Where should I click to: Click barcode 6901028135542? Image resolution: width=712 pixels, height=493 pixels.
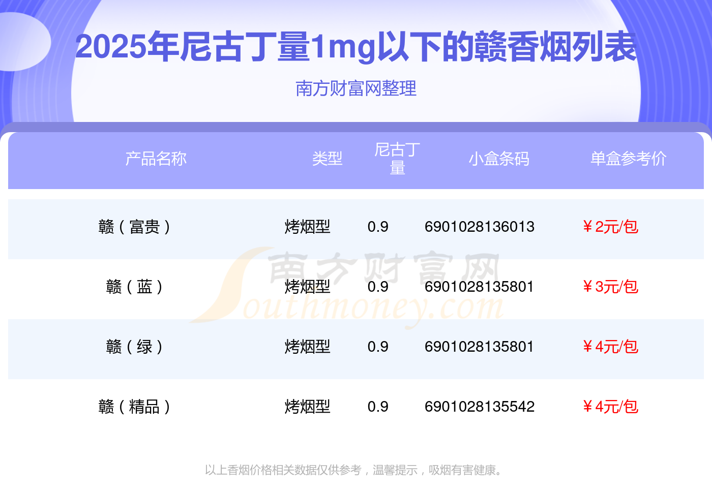tap(480, 407)
